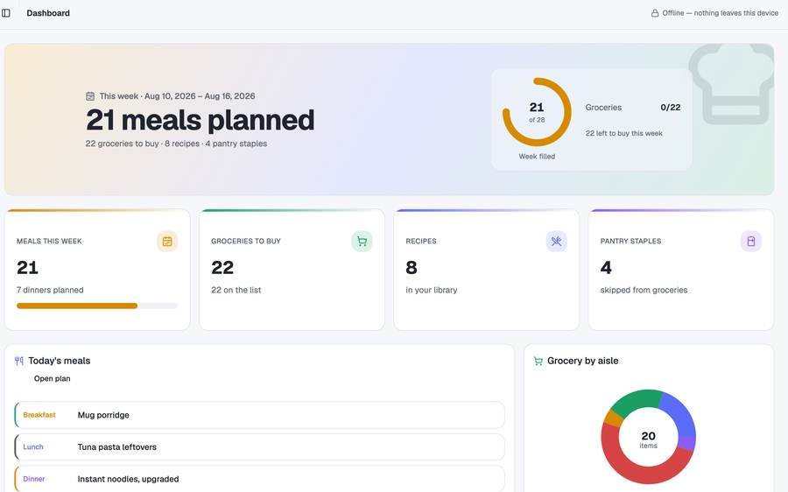
Task: Click the lock icon beside Offline status
Action: pyautogui.click(x=655, y=13)
